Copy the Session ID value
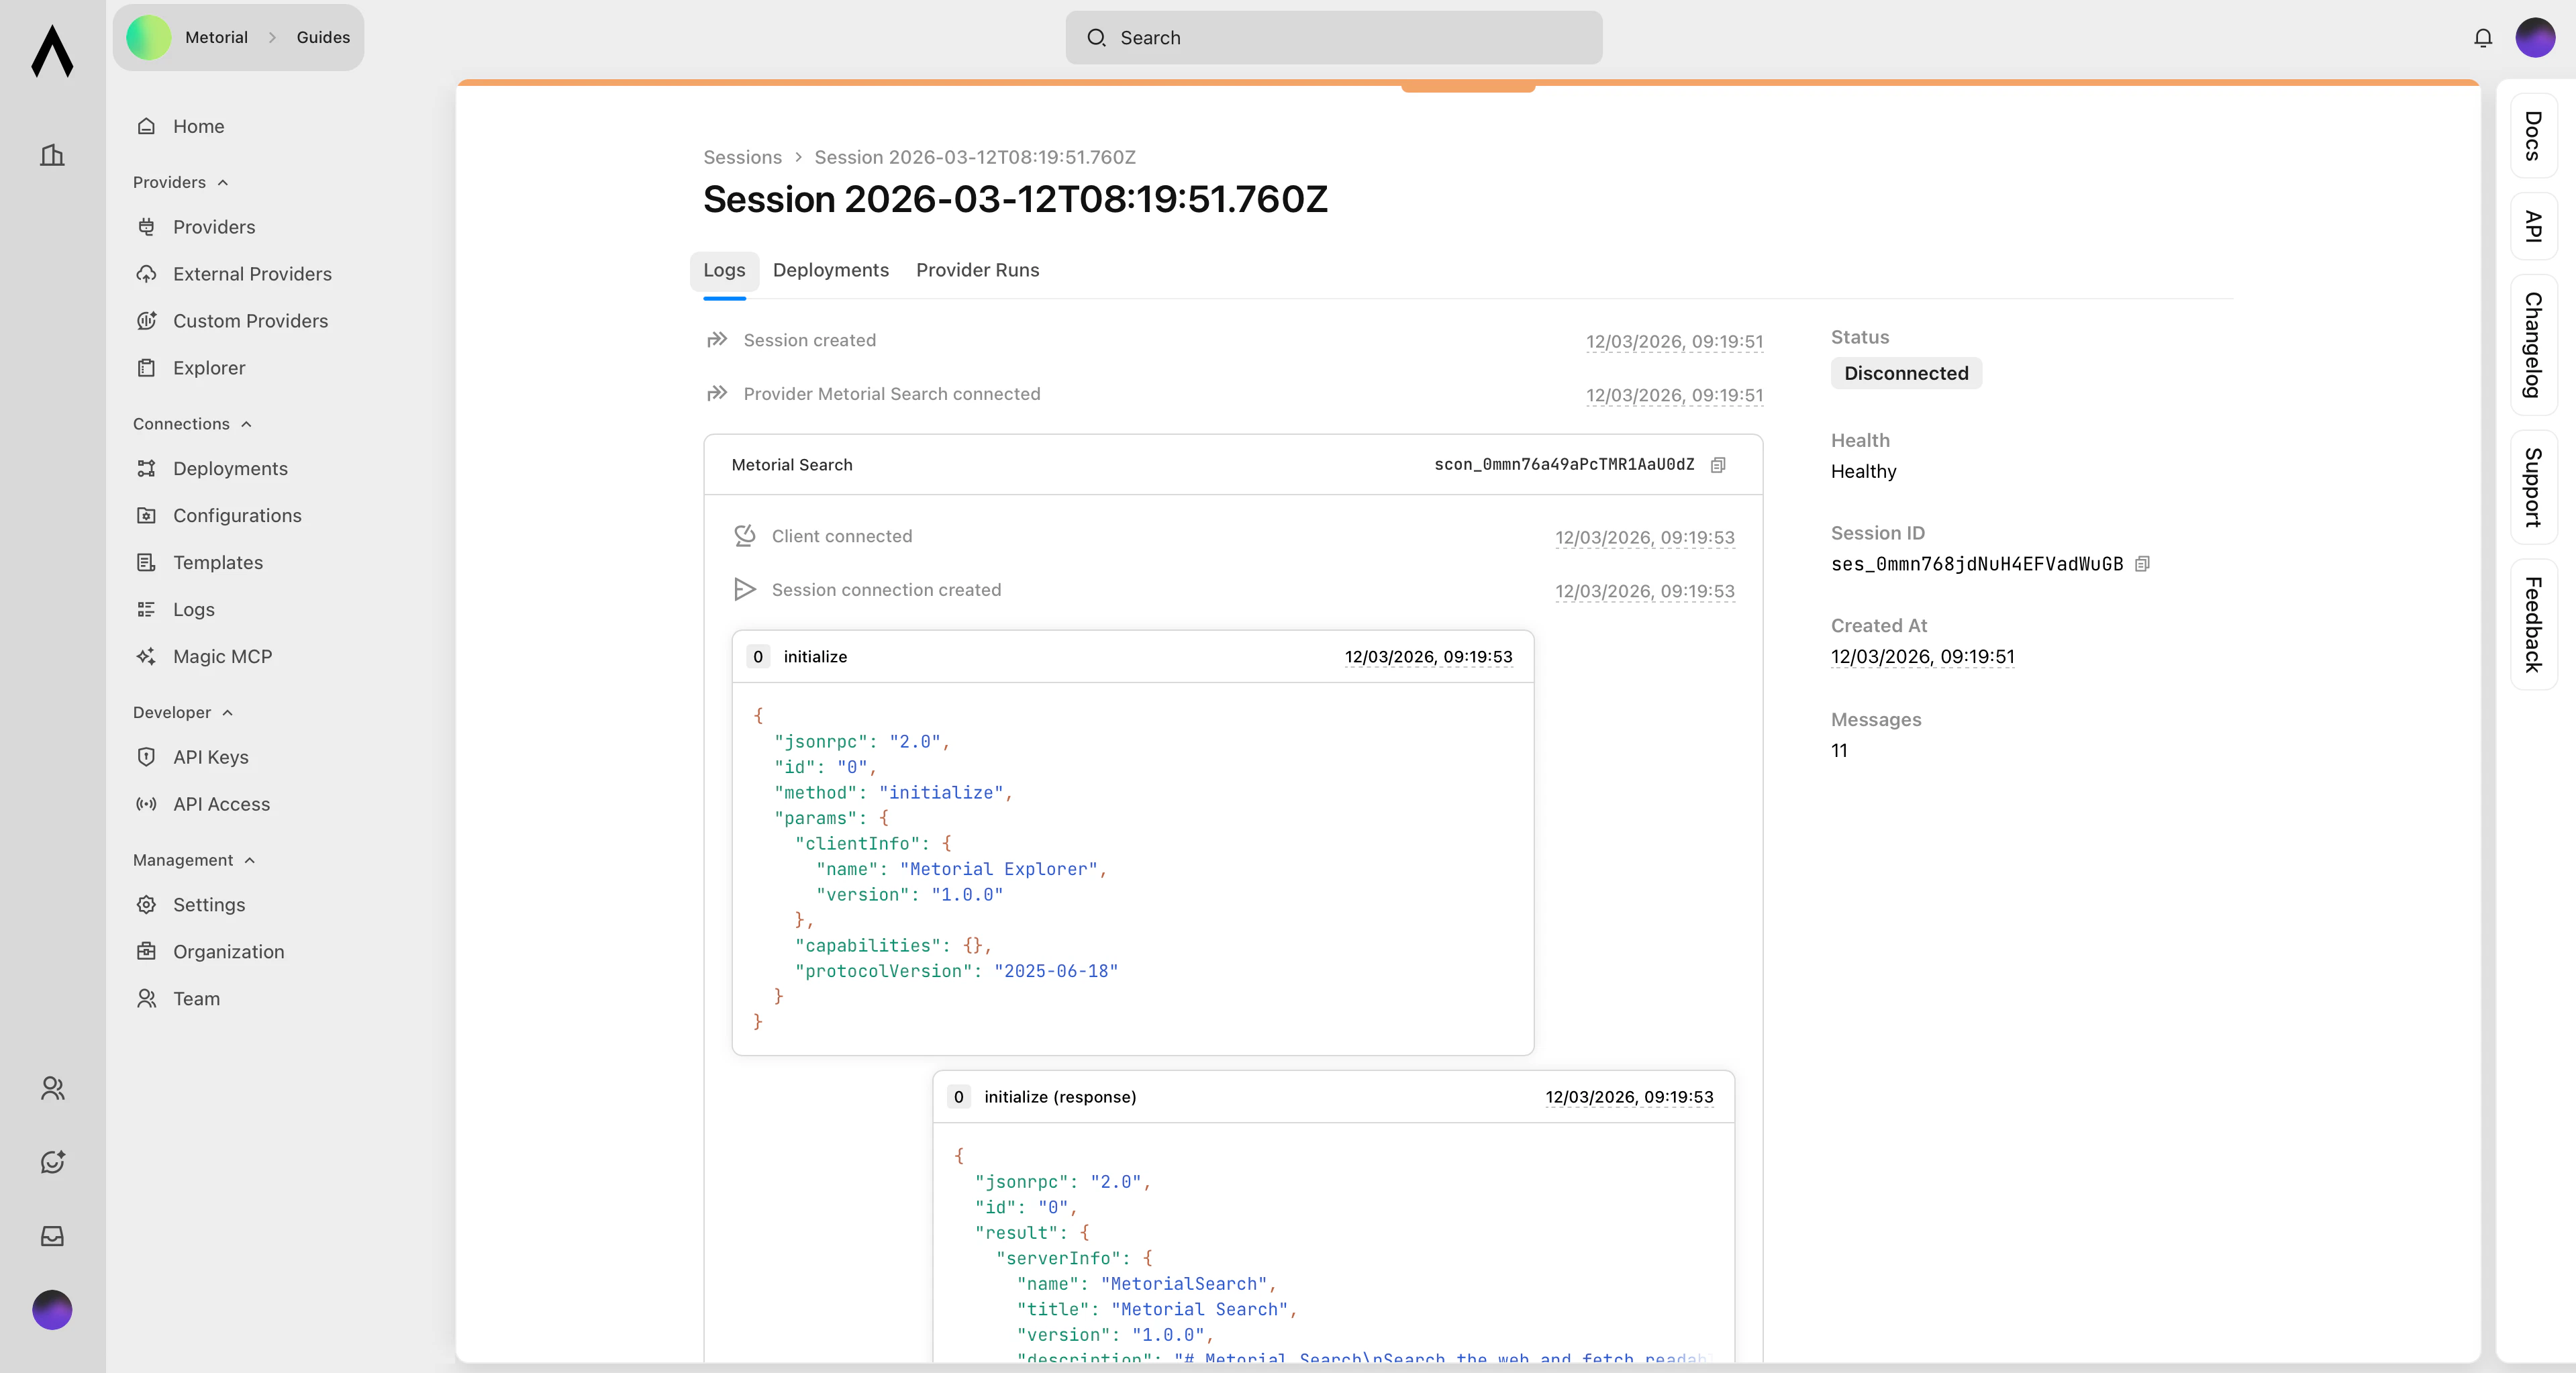The height and width of the screenshot is (1373, 2576). (2142, 564)
